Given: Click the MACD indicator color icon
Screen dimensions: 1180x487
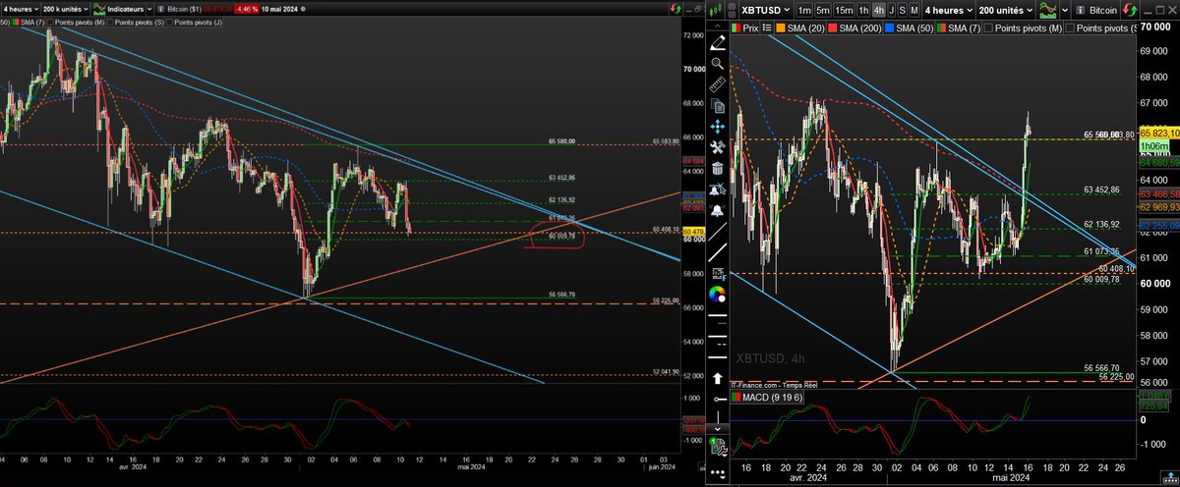Looking at the screenshot, I should point(737,397).
